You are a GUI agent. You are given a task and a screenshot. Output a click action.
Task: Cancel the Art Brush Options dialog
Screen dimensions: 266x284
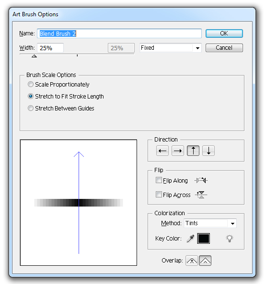pyautogui.click(x=224, y=48)
